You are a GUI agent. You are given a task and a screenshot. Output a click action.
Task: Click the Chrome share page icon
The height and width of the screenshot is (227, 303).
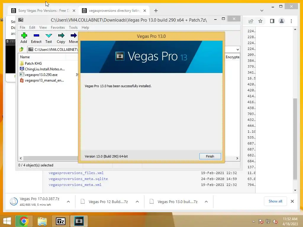(x=251, y=21)
